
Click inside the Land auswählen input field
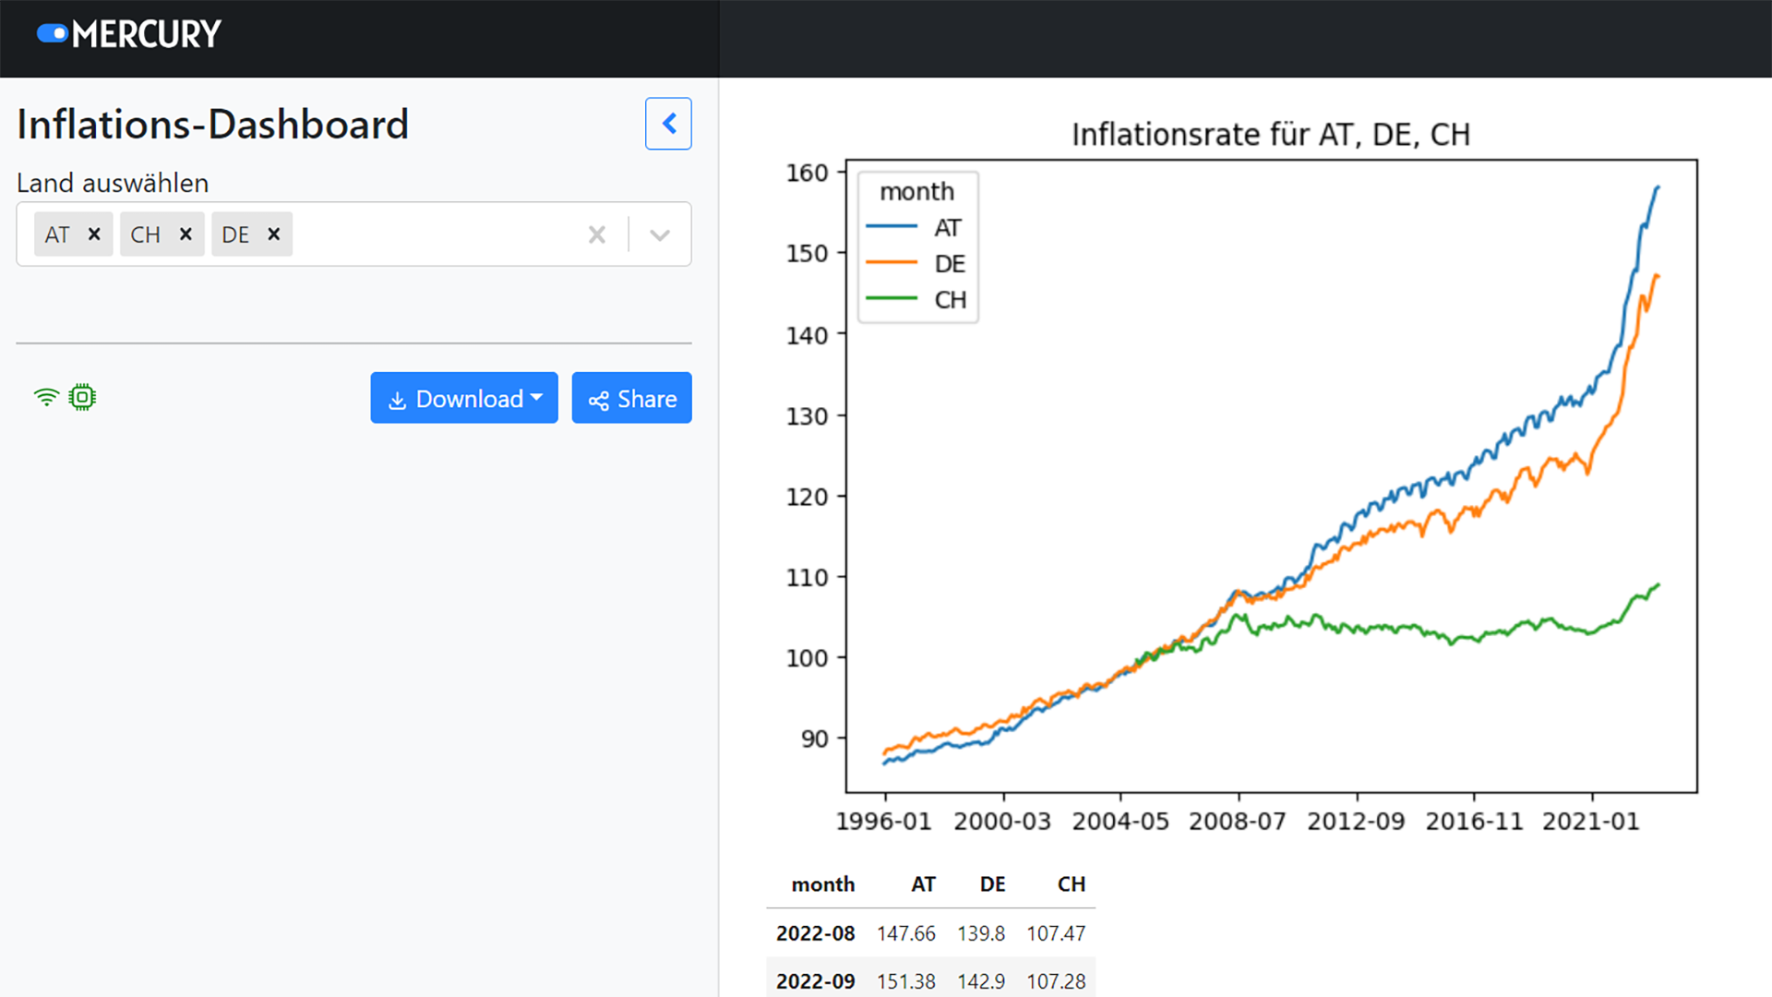point(434,234)
